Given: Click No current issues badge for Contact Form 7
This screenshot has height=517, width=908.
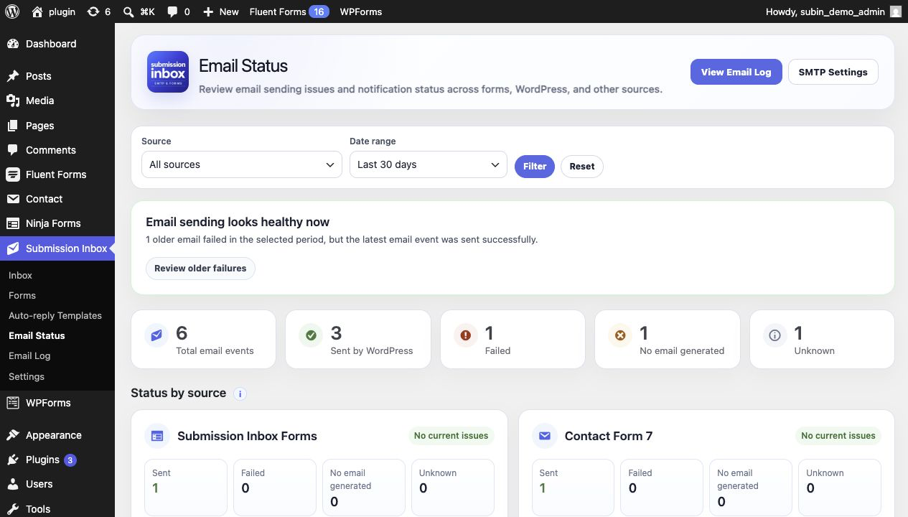Looking at the screenshot, I should click(838, 436).
